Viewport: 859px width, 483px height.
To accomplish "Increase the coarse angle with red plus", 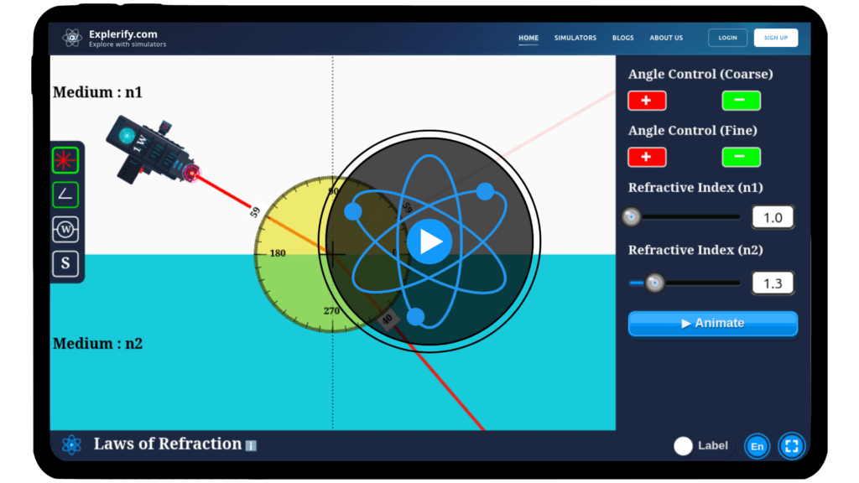I will pos(647,101).
